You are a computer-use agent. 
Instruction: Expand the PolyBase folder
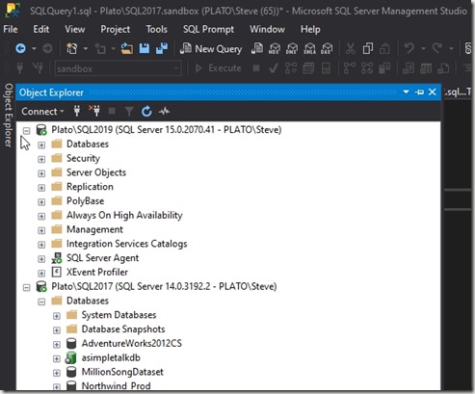(x=41, y=202)
